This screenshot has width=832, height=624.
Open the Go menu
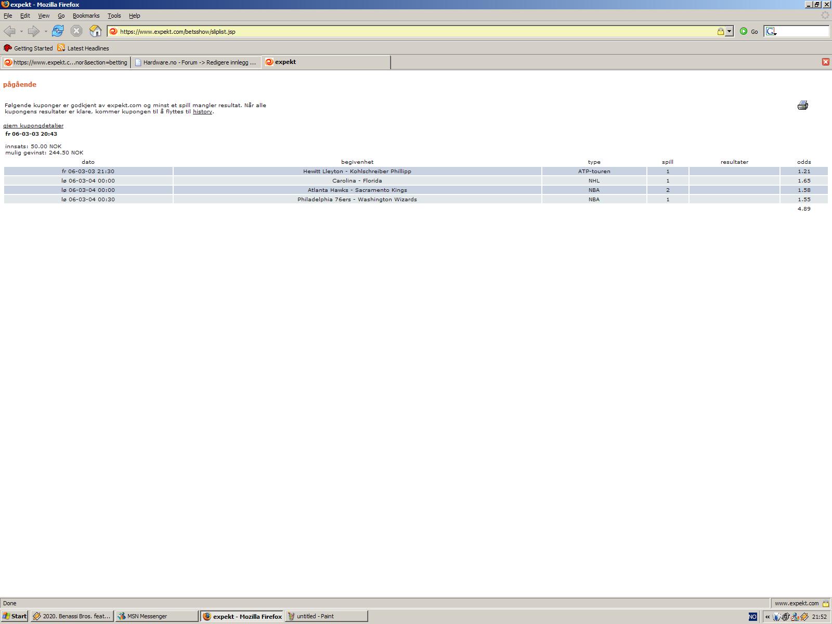(x=61, y=16)
